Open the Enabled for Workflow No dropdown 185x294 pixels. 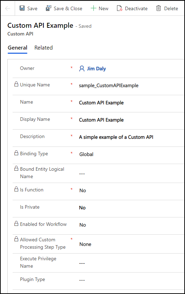coord(82,225)
